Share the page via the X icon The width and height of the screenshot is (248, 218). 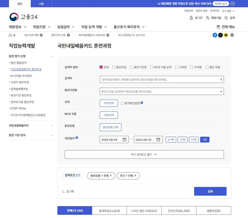point(221,35)
